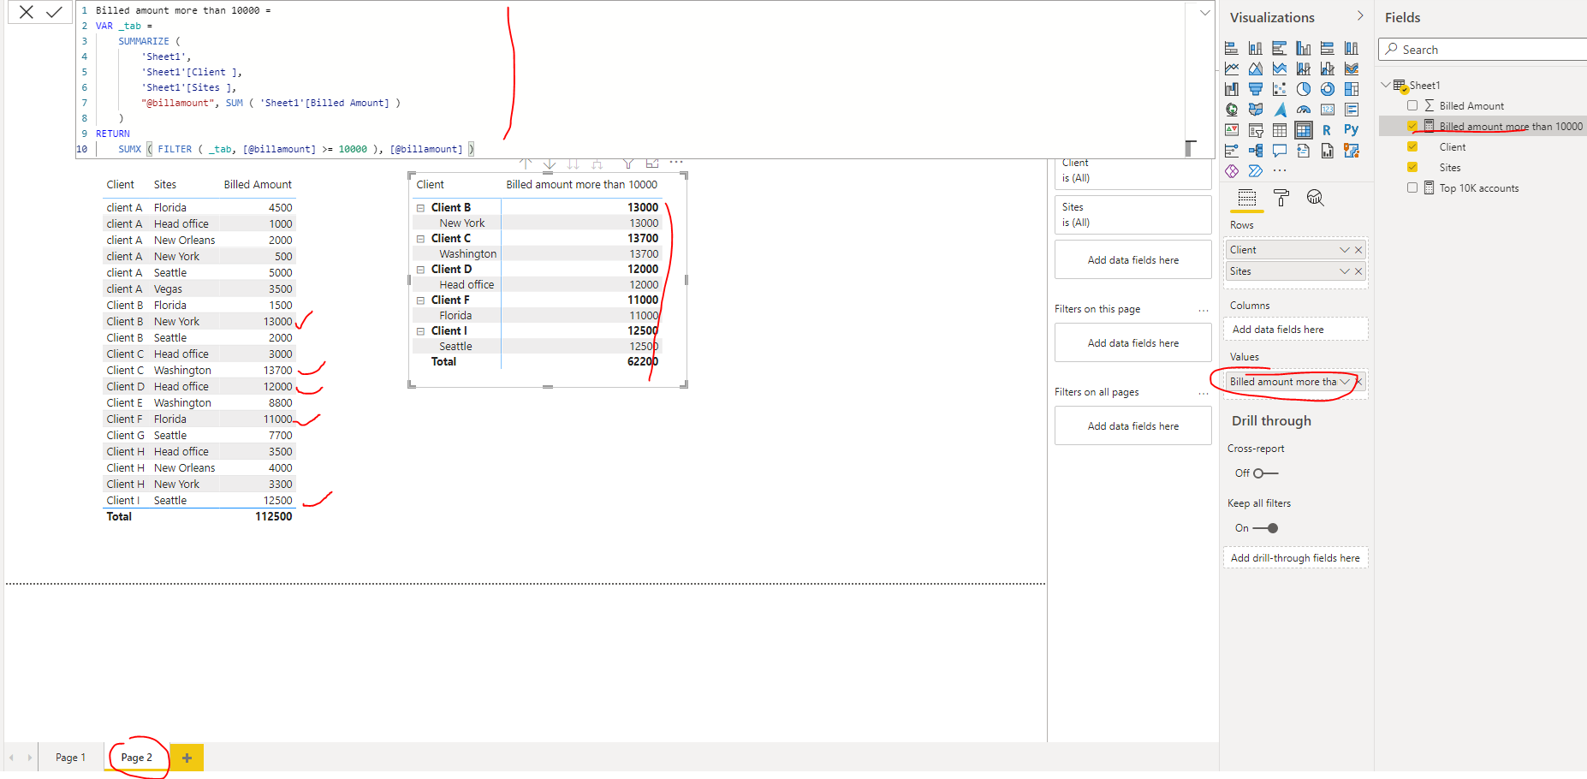
Task: Select the donut chart visualization
Action: [1328, 89]
